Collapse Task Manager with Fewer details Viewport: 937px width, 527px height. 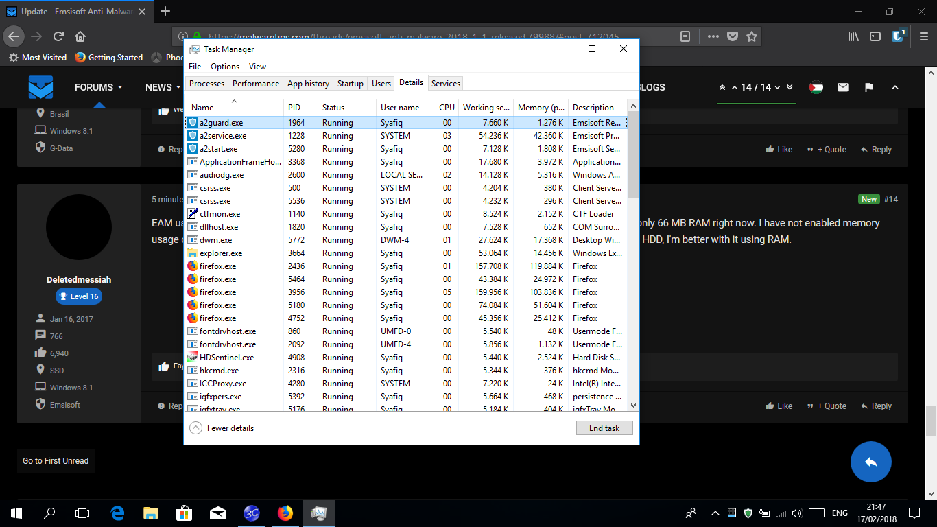[222, 428]
